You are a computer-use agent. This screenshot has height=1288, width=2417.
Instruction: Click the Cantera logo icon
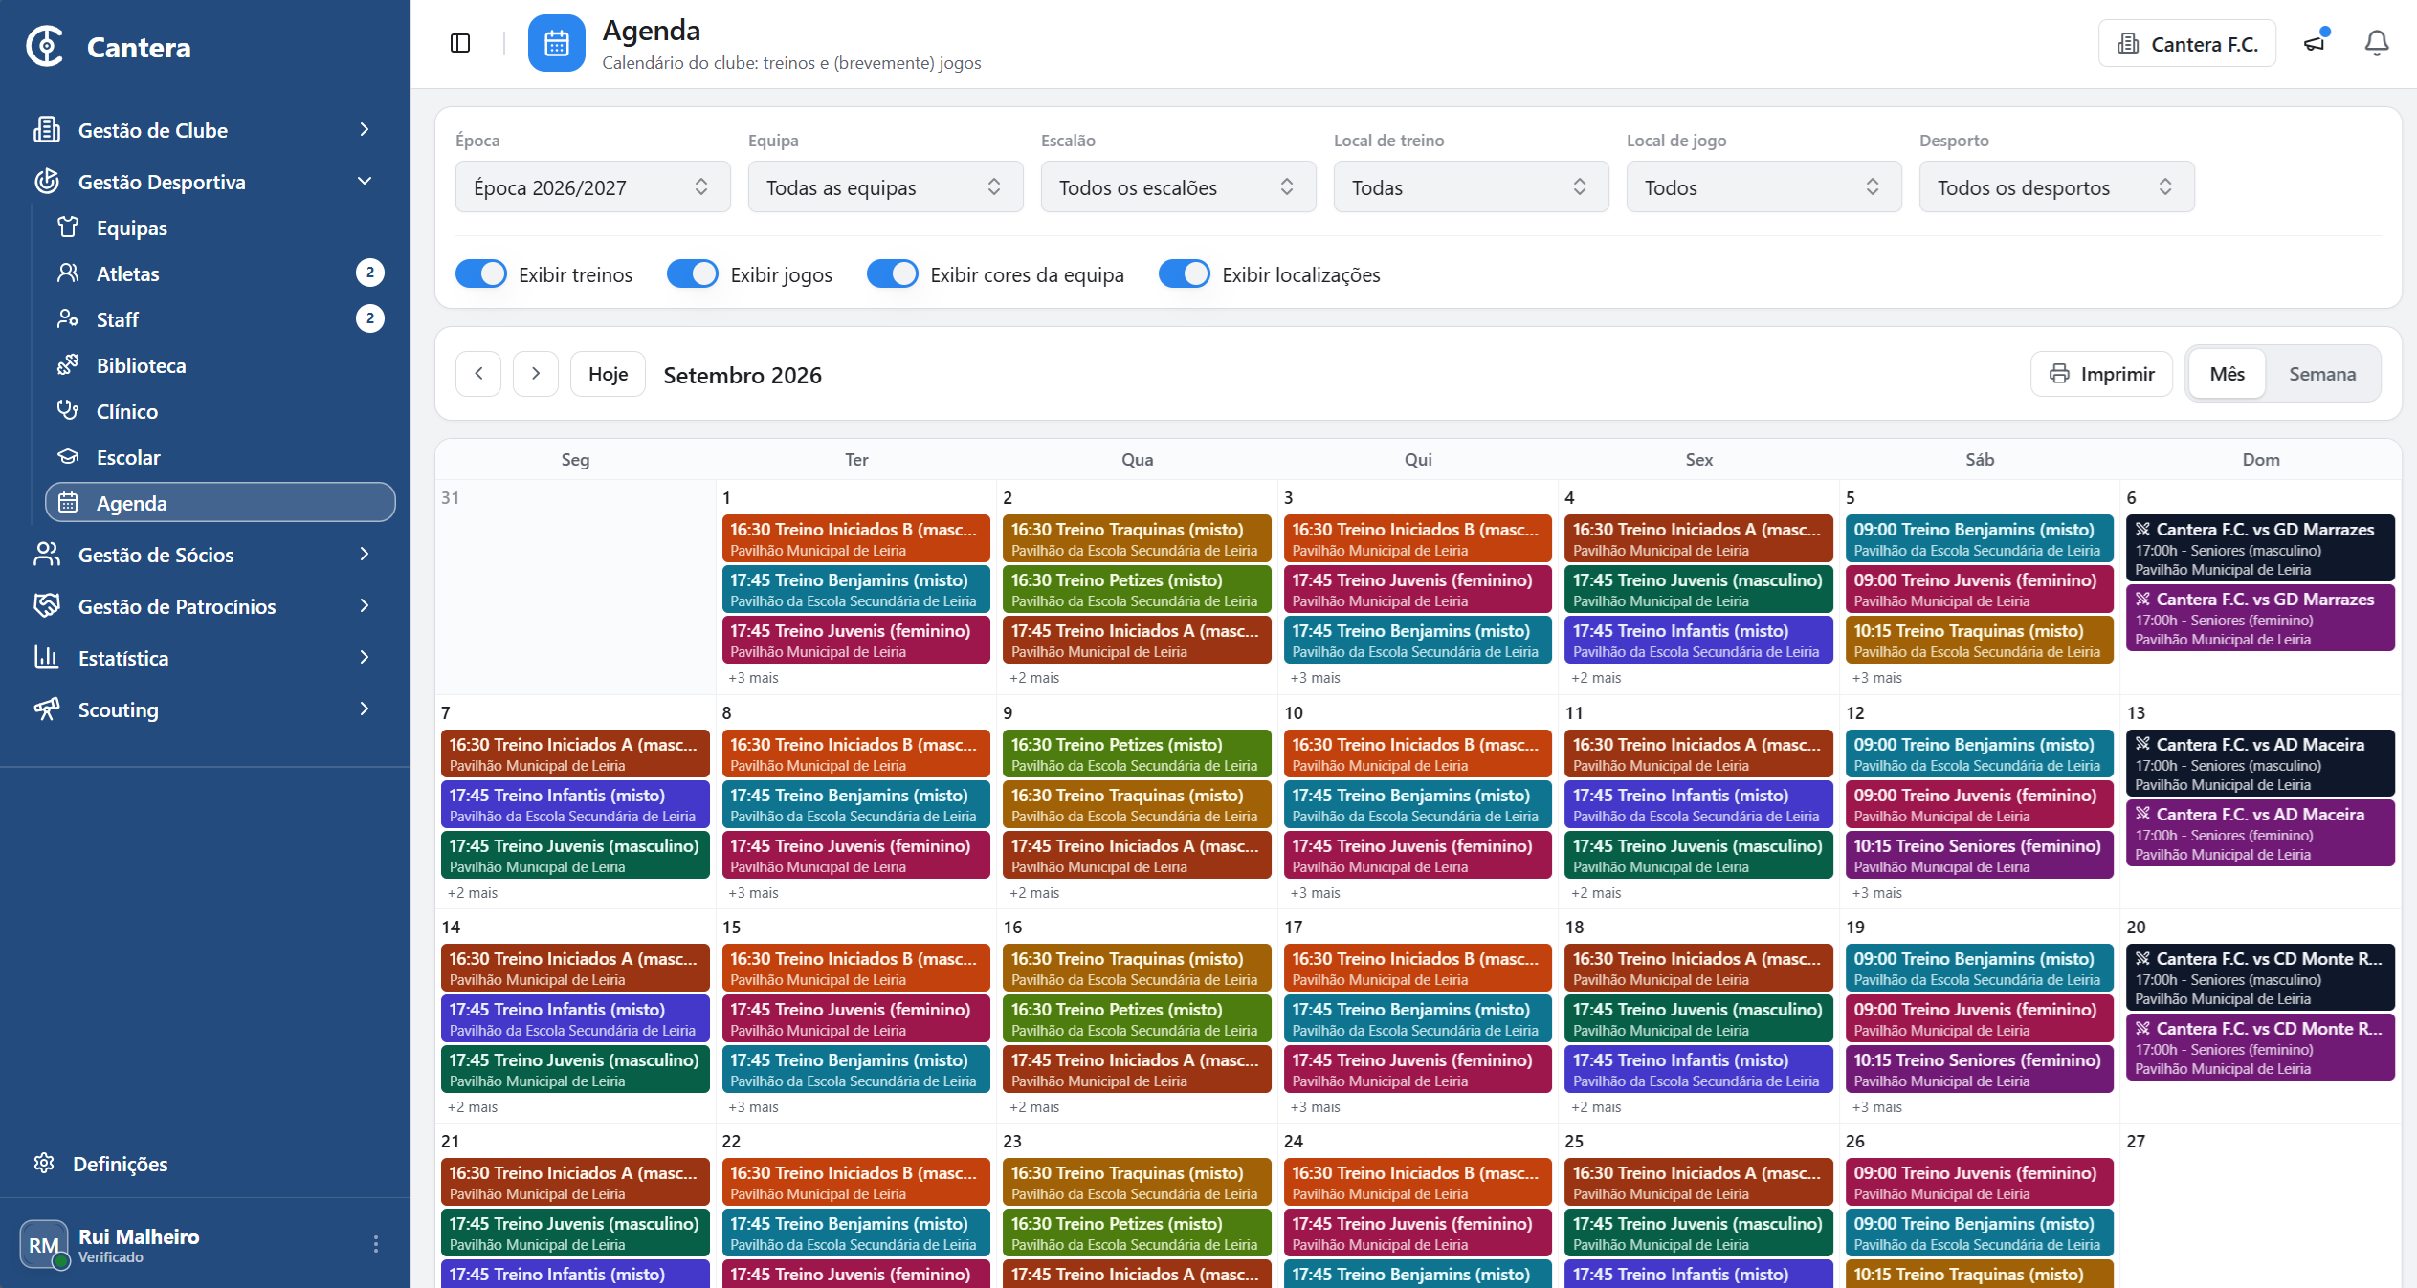coord(45,46)
